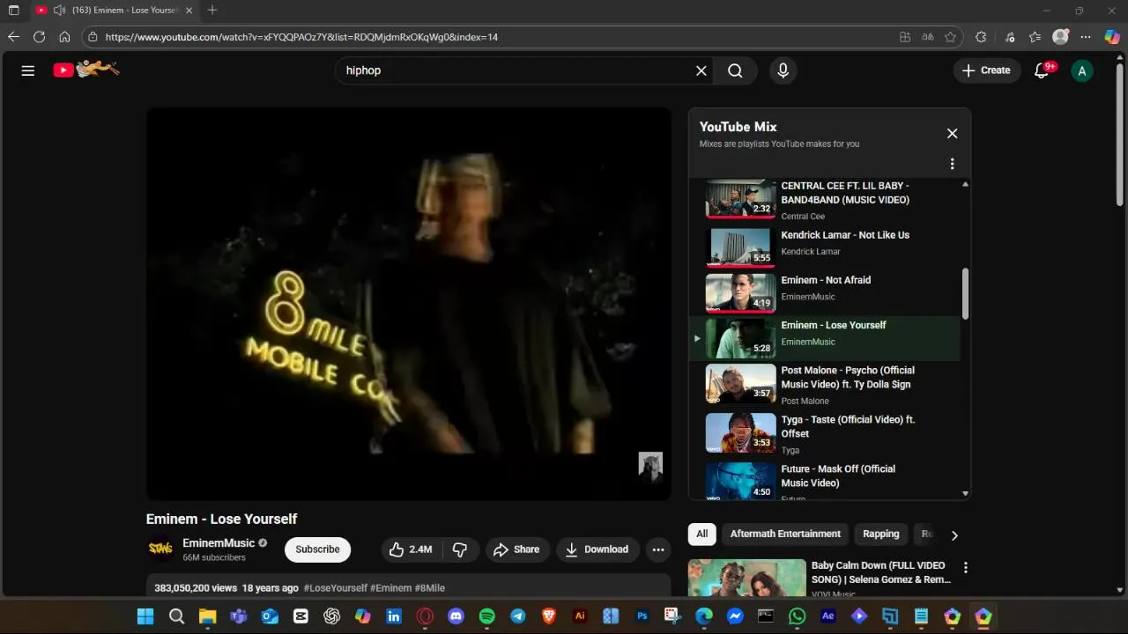Open Spotify from the taskbar

(x=487, y=616)
